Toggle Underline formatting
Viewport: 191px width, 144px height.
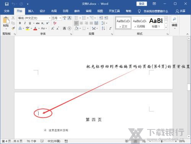point(30,23)
